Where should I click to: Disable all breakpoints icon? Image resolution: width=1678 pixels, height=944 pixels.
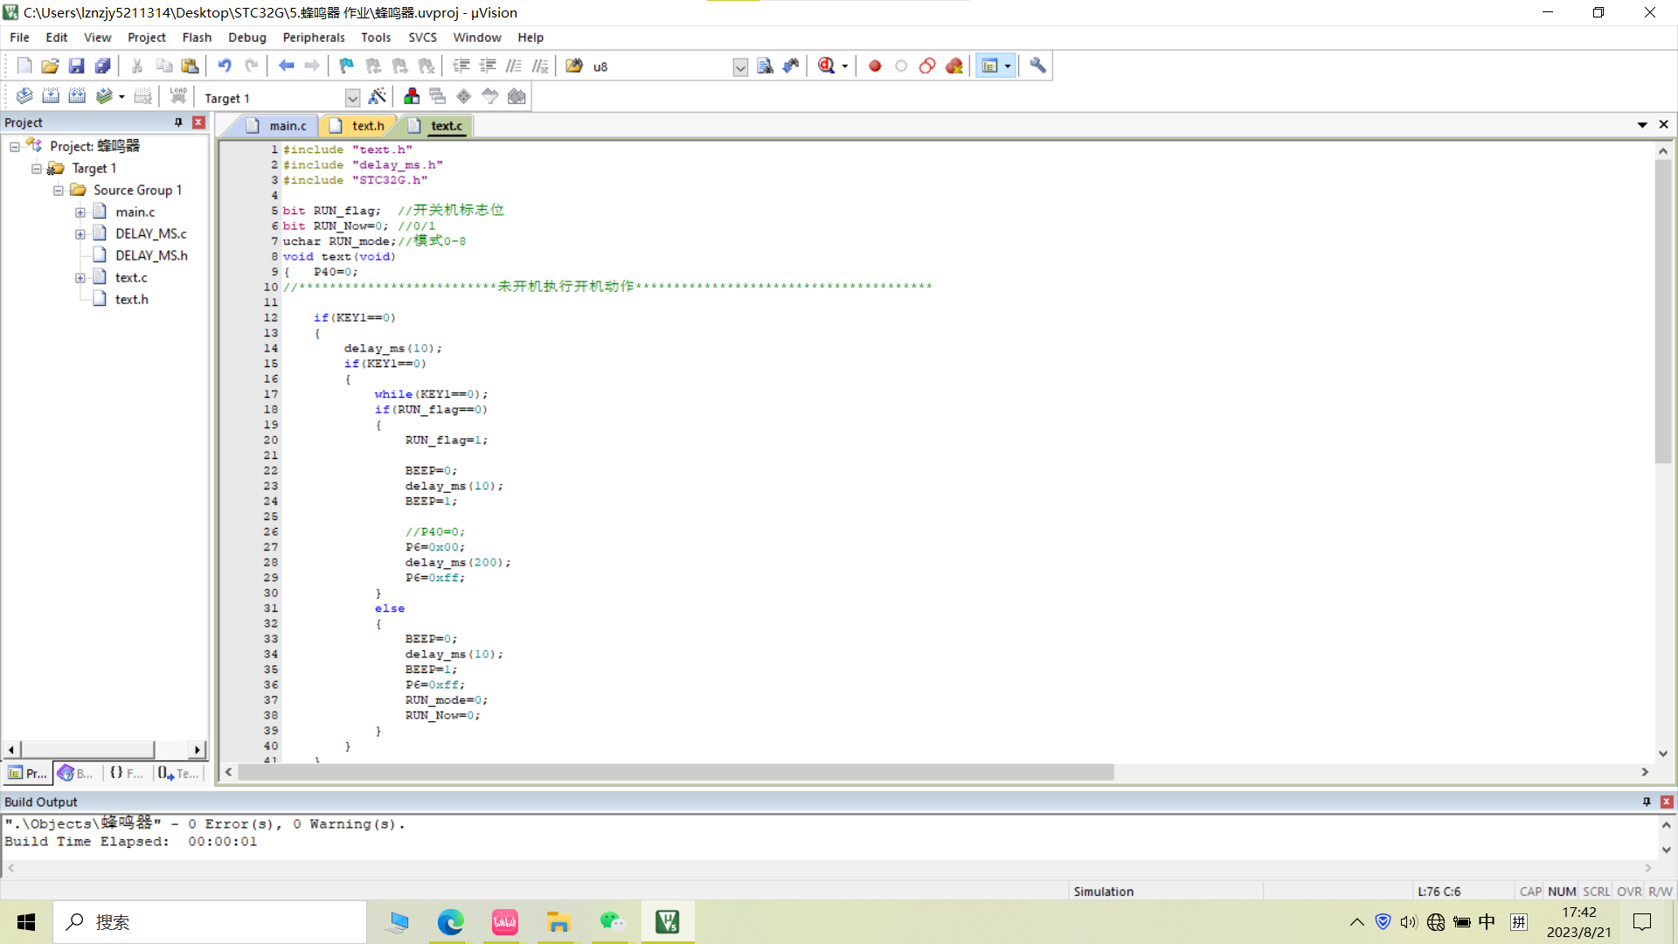(x=927, y=66)
